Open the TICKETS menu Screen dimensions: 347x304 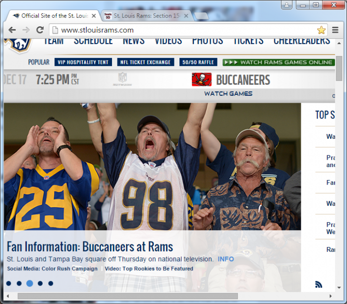click(248, 41)
